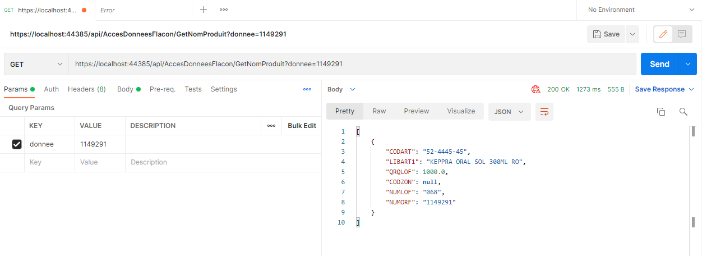702x256 pixels.
Task: Open the JSON format dropdown
Action: [509, 112]
